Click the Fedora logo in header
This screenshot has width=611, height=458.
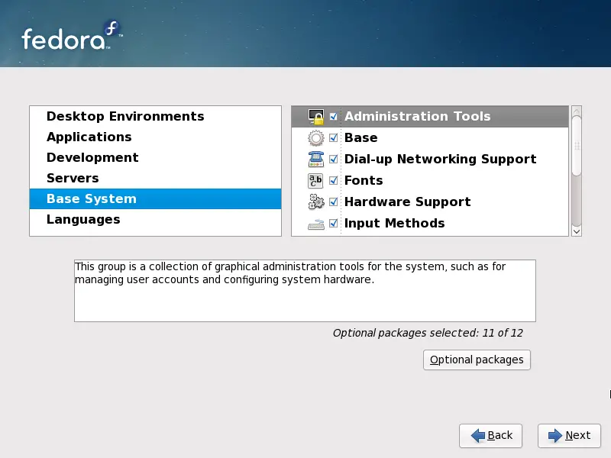click(x=71, y=36)
